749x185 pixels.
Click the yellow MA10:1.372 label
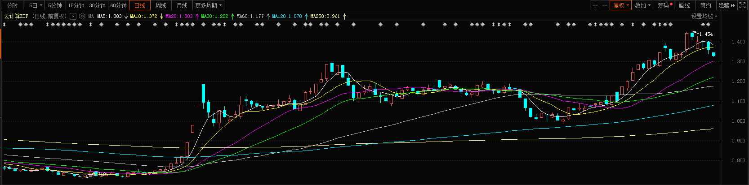pos(144,16)
